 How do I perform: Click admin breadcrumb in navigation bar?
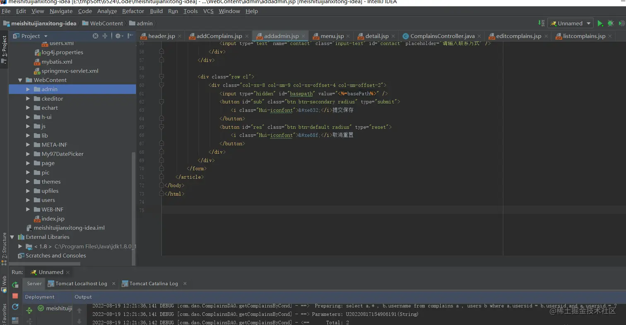(141, 24)
